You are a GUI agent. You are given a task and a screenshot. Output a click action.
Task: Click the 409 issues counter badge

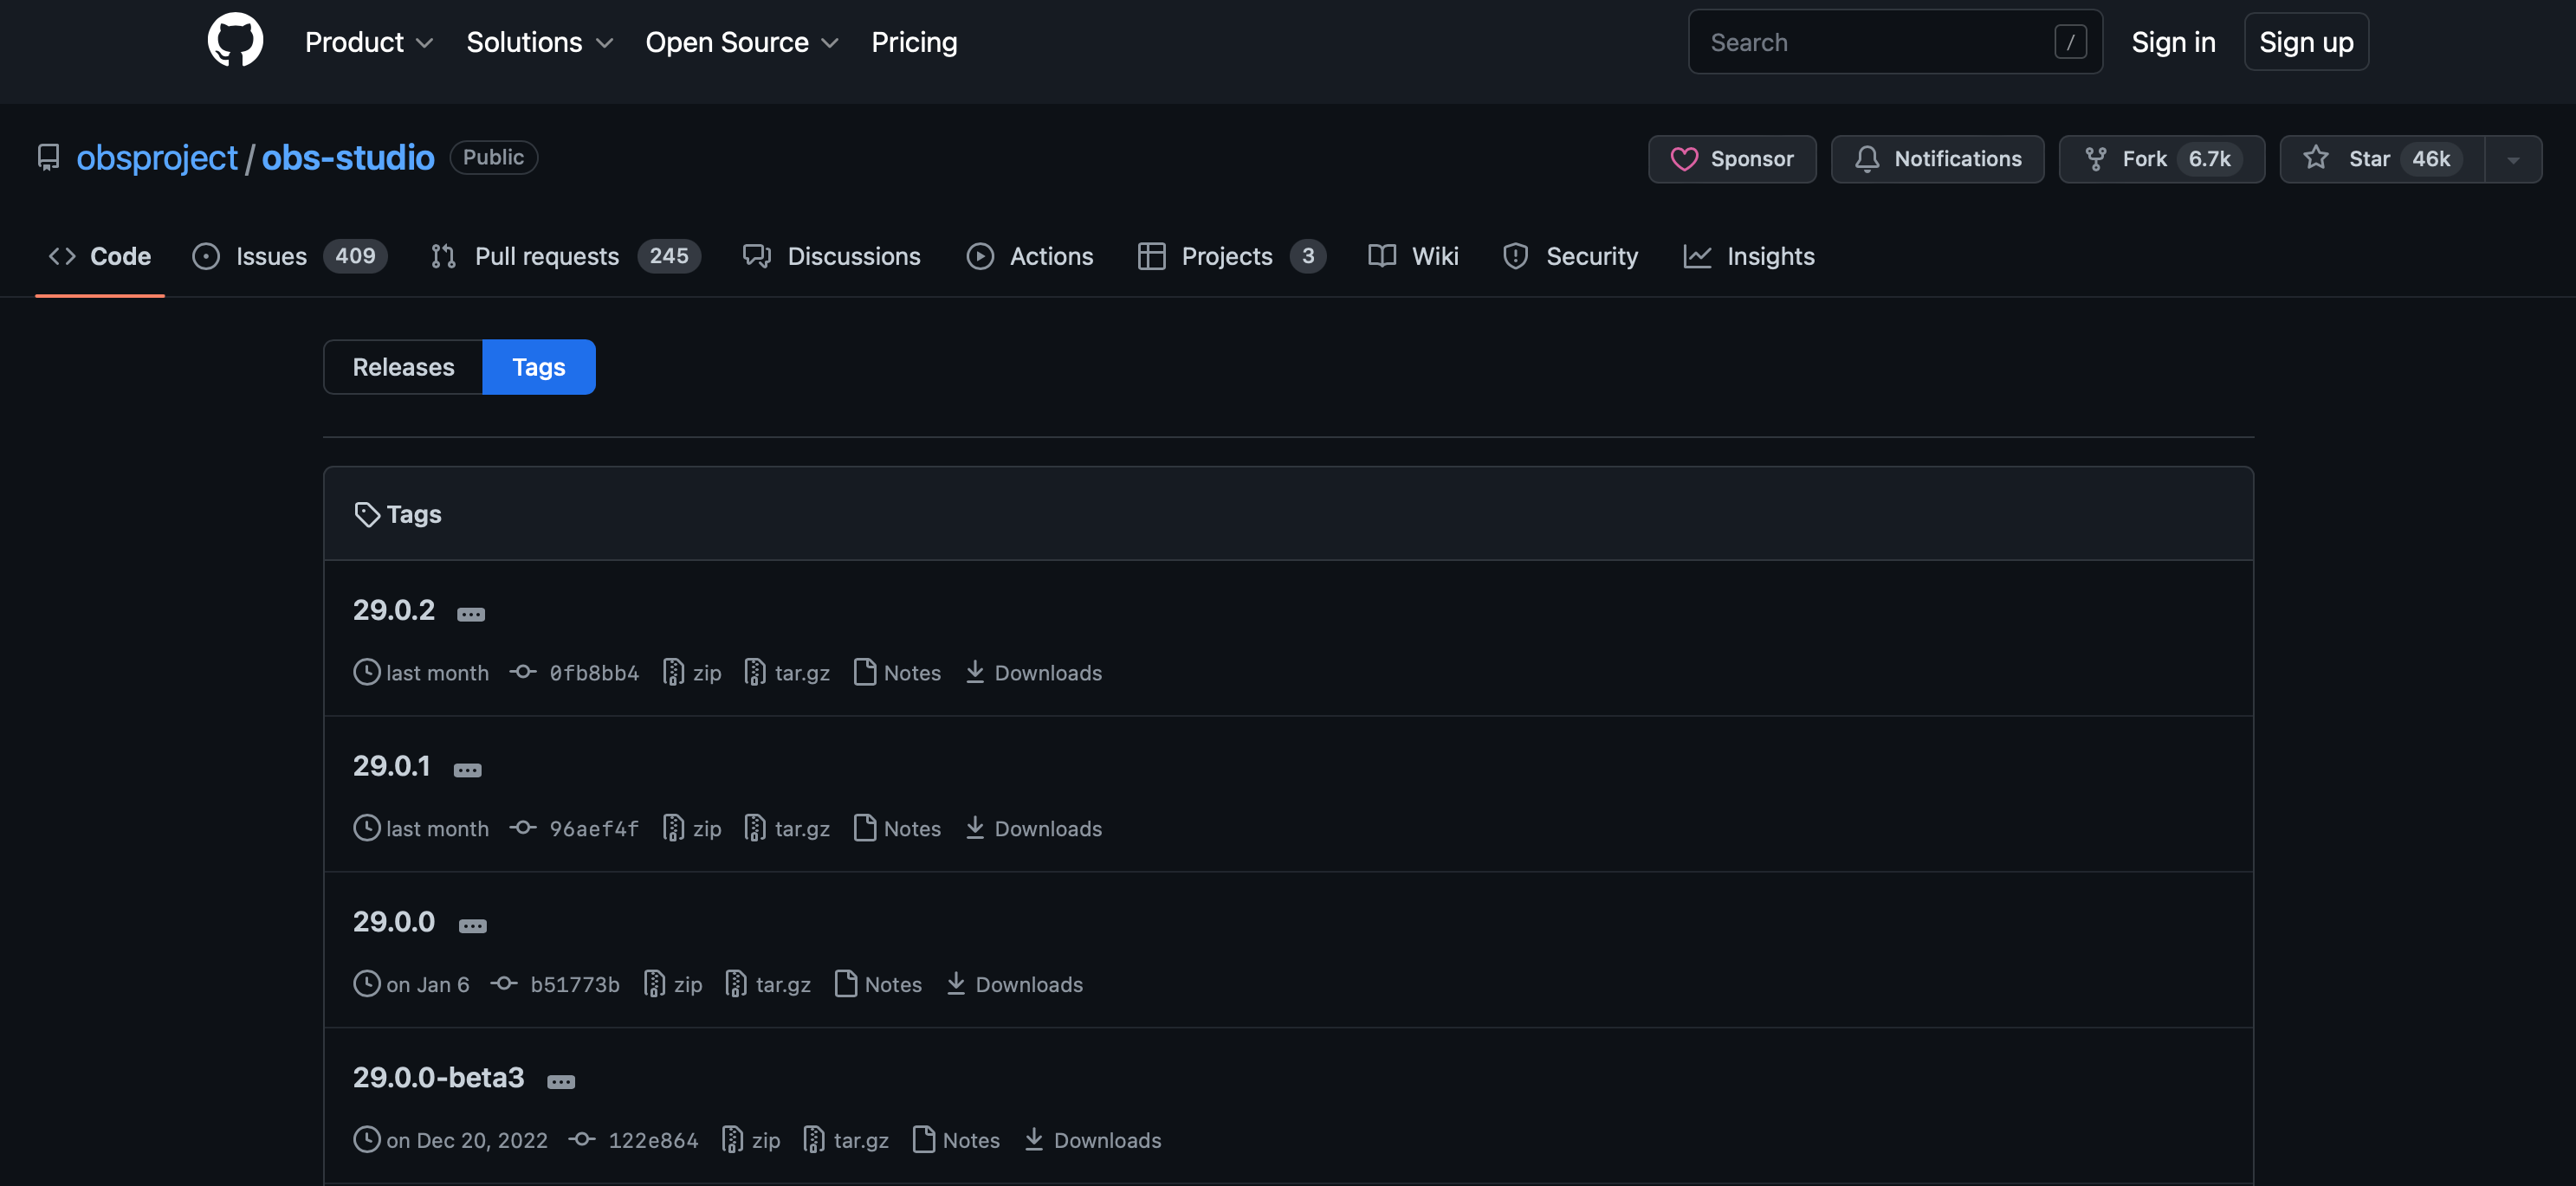pos(355,255)
